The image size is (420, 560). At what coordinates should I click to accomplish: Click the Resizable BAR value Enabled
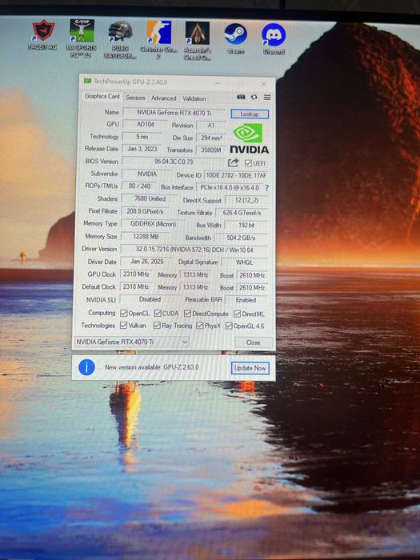246,300
